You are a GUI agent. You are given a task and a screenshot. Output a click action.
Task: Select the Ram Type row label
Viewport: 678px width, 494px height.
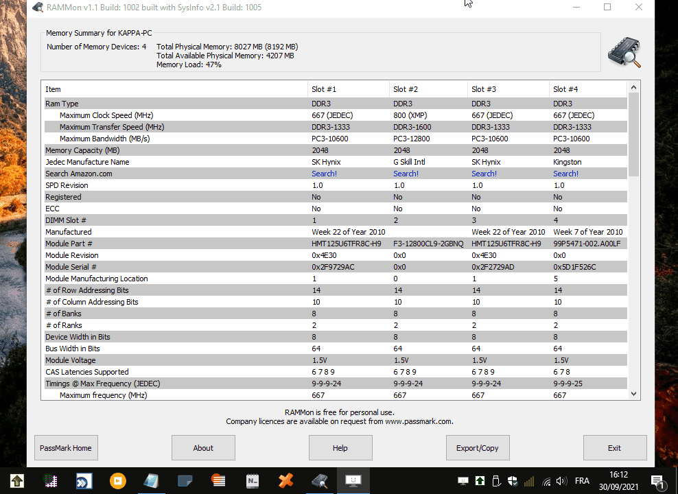(x=62, y=104)
